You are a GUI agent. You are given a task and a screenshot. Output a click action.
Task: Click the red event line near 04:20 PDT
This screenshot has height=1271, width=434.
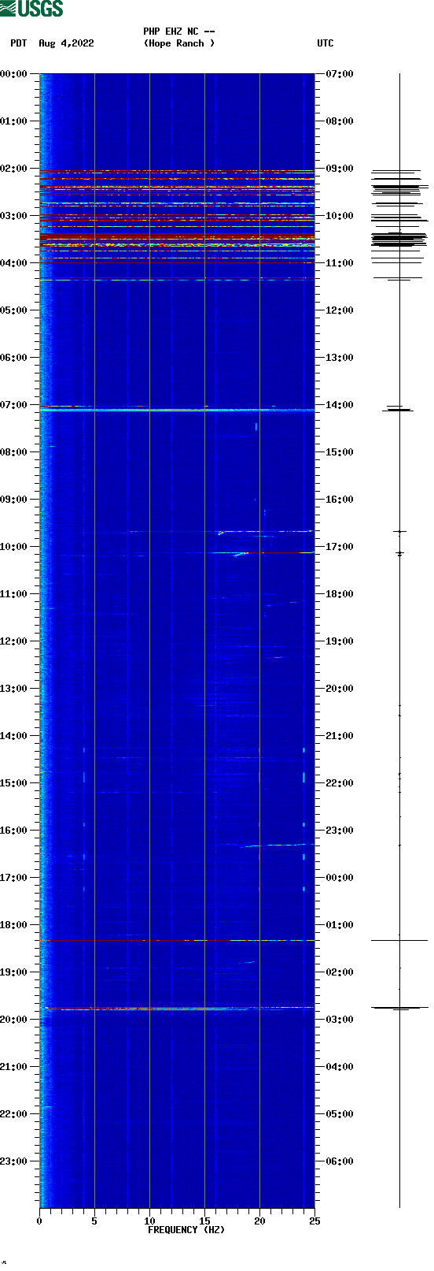tap(177, 278)
